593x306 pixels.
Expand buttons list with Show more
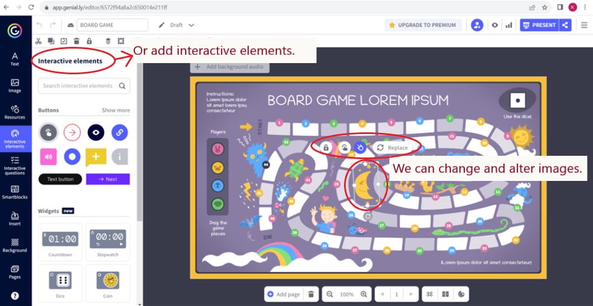pos(116,110)
